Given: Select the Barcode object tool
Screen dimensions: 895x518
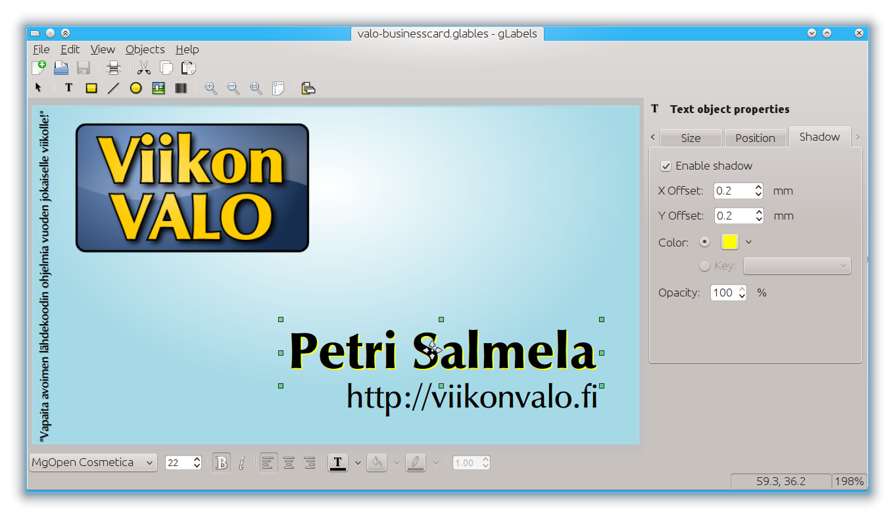Looking at the screenshot, I should [x=181, y=87].
